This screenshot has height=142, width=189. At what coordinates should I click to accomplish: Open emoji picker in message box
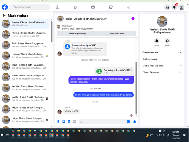pyautogui.click(x=129, y=122)
